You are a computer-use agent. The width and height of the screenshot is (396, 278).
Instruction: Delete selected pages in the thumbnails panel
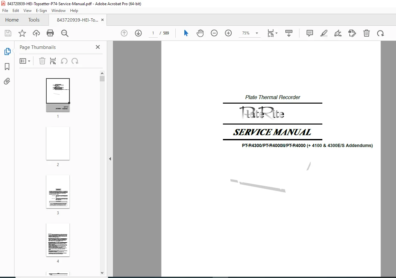42,61
